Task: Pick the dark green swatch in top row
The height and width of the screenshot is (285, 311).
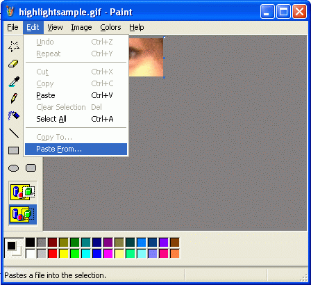Action: tap(75, 242)
